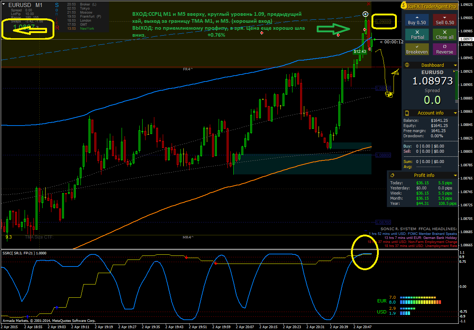Viewport: 474px width, 330px height.
Task: Click the NewYork session time row
Action: [81, 29]
